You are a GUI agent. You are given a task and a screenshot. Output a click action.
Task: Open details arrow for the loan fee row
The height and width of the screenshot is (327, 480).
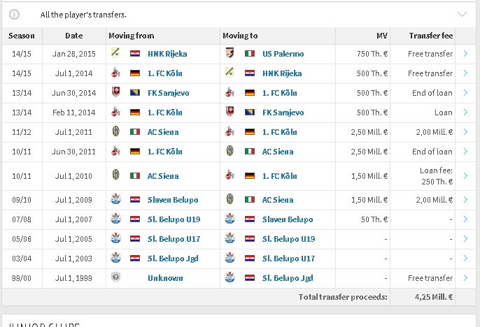(465, 175)
